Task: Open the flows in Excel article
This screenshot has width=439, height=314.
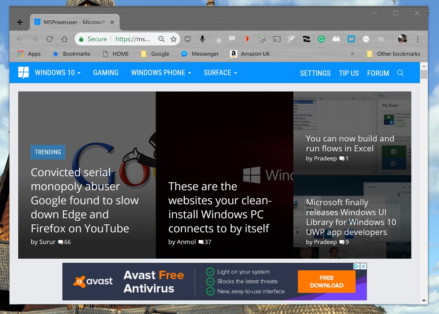Action: coord(350,143)
